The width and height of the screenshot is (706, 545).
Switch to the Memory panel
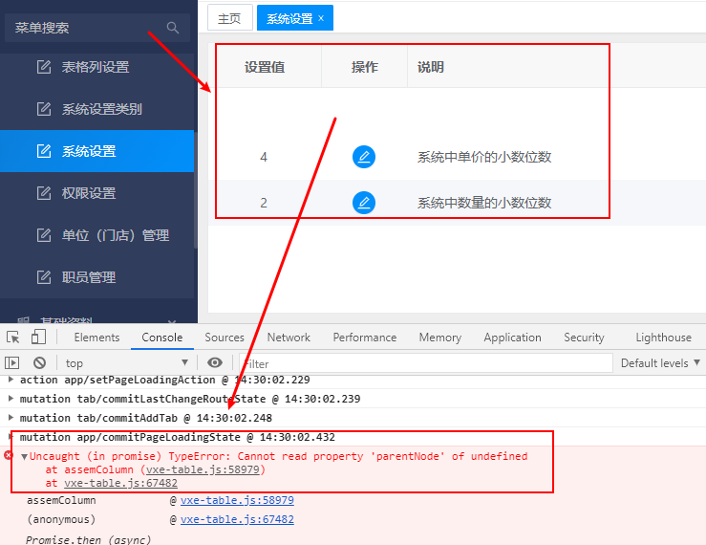click(x=439, y=338)
